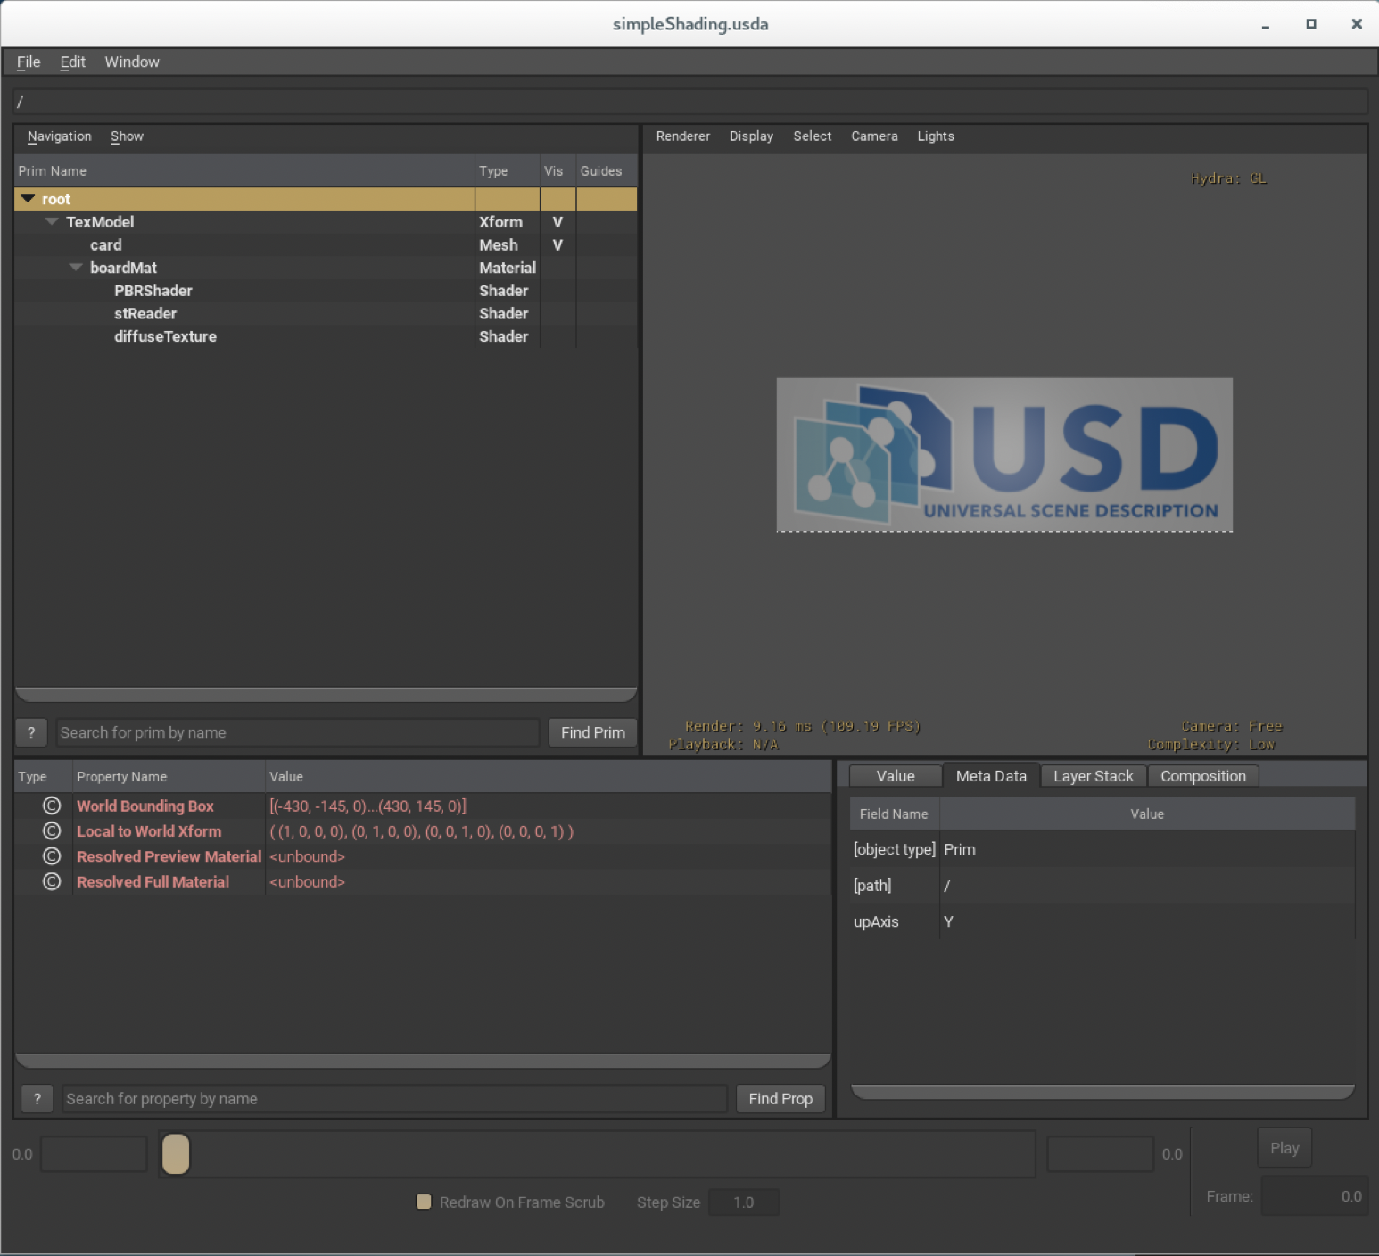The height and width of the screenshot is (1256, 1379).
Task: Click the Property Name column header
Action: (169, 777)
